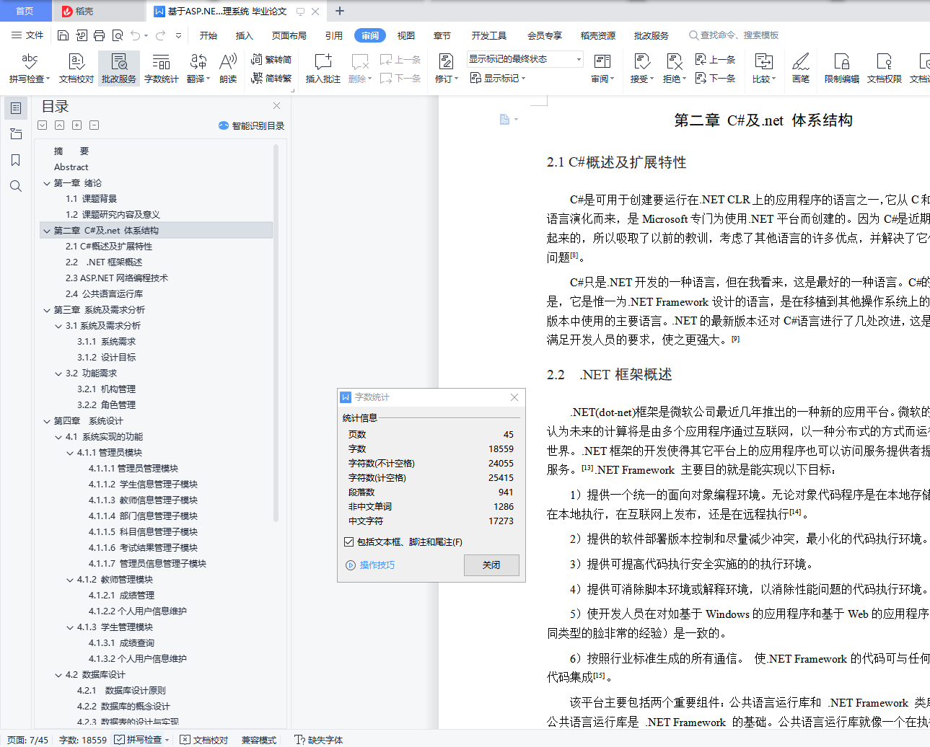The width and height of the screenshot is (930, 747).
Task: Switch to the 插入 ribbon tab
Action: 245,35
